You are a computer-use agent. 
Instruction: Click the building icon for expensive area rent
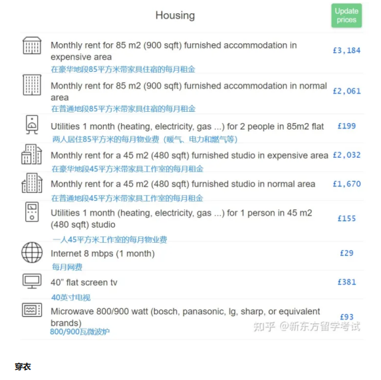click(x=32, y=45)
